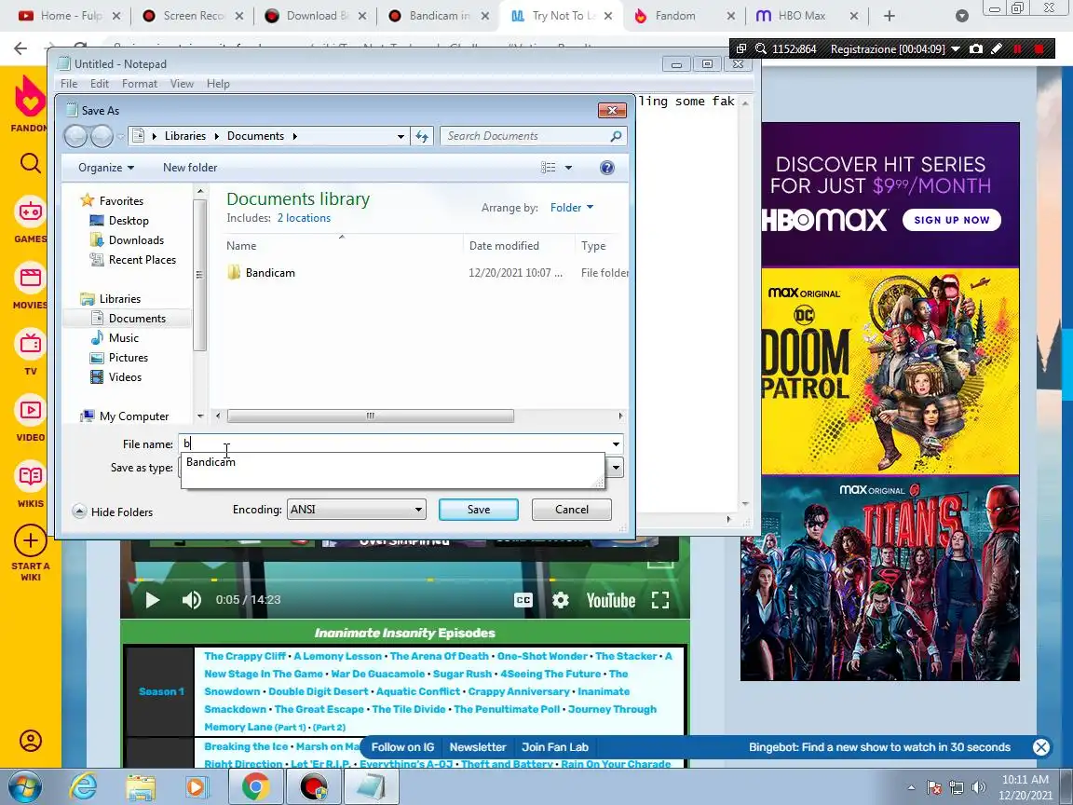Change the view with the view icon
Viewport: 1073px width, 805px height.
548,168
